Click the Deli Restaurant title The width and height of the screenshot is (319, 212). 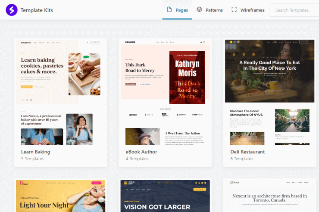click(247, 152)
